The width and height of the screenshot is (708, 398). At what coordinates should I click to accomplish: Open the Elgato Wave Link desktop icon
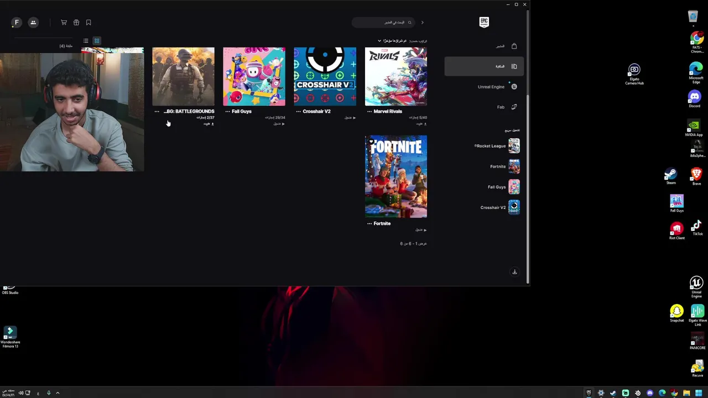pyautogui.click(x=697, y=316)
